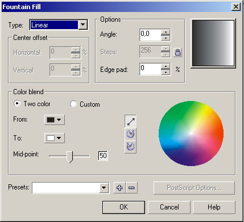Increase Angle with the up arrow

[166, 32]
